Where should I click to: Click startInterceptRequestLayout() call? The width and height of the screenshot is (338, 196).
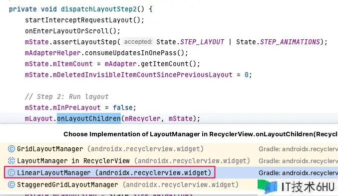coord(84,20)
